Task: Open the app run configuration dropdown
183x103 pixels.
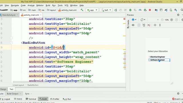Action: coord(92,10)
